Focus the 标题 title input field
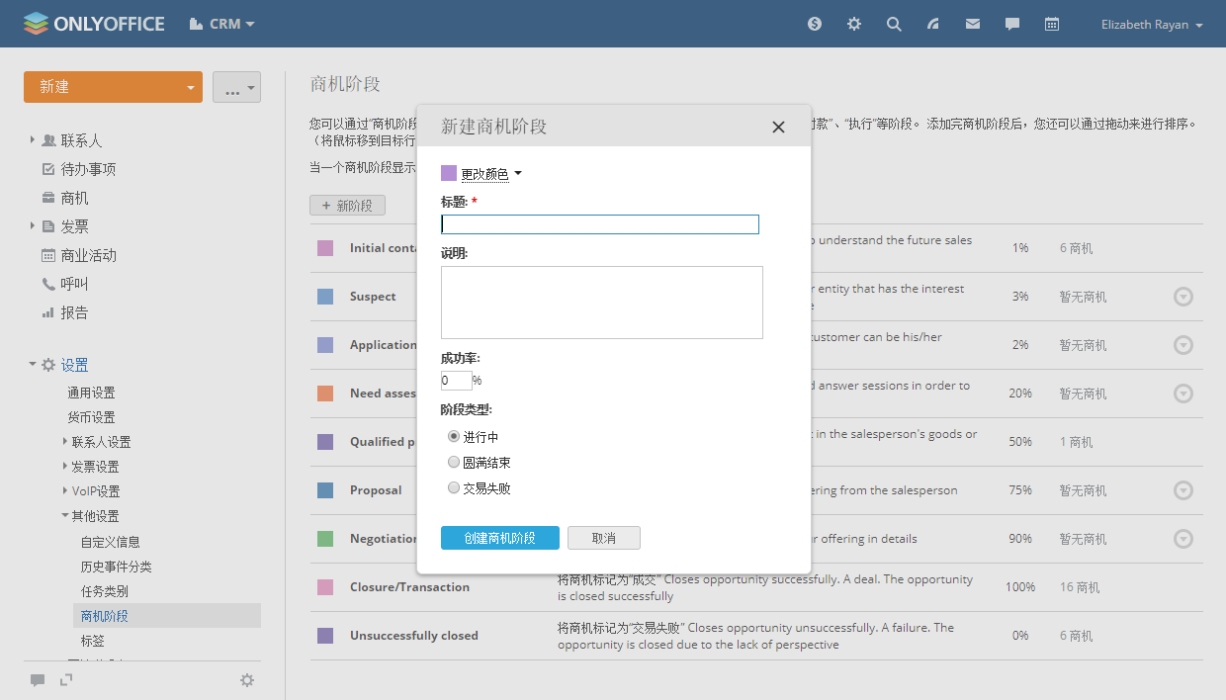This screenshot has width=1226, height=700. tap(600, 224)
